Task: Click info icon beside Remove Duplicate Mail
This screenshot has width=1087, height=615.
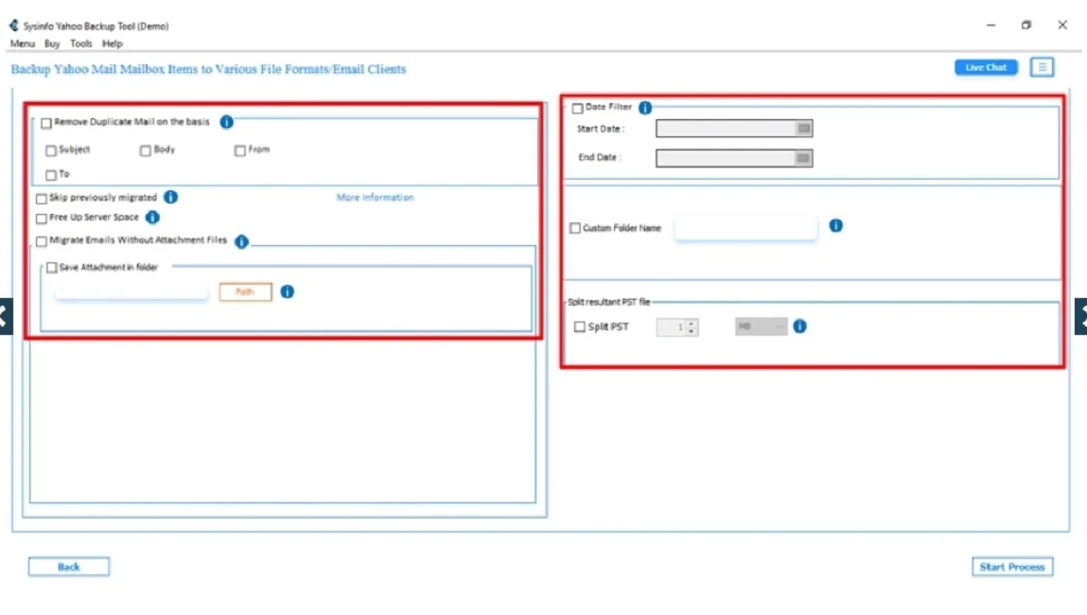Action: click(226, 122)
